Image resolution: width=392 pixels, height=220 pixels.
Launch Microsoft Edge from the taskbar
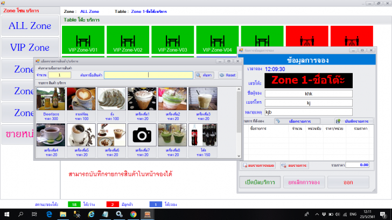click(49, 214)
